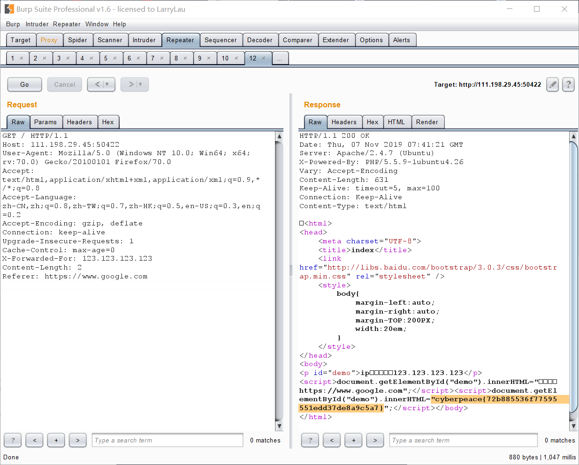Image resolution: width=579 pixels, height=465 pixels.
Task: Close repeater tab 5 using its x
Action: tap(115, 58)
